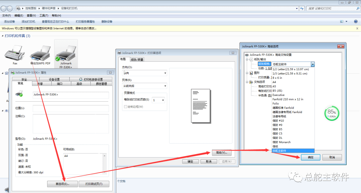Collapse the 文档选项 tree node
The width and height of the screenshot is (361, 193).
pos(247,82)
